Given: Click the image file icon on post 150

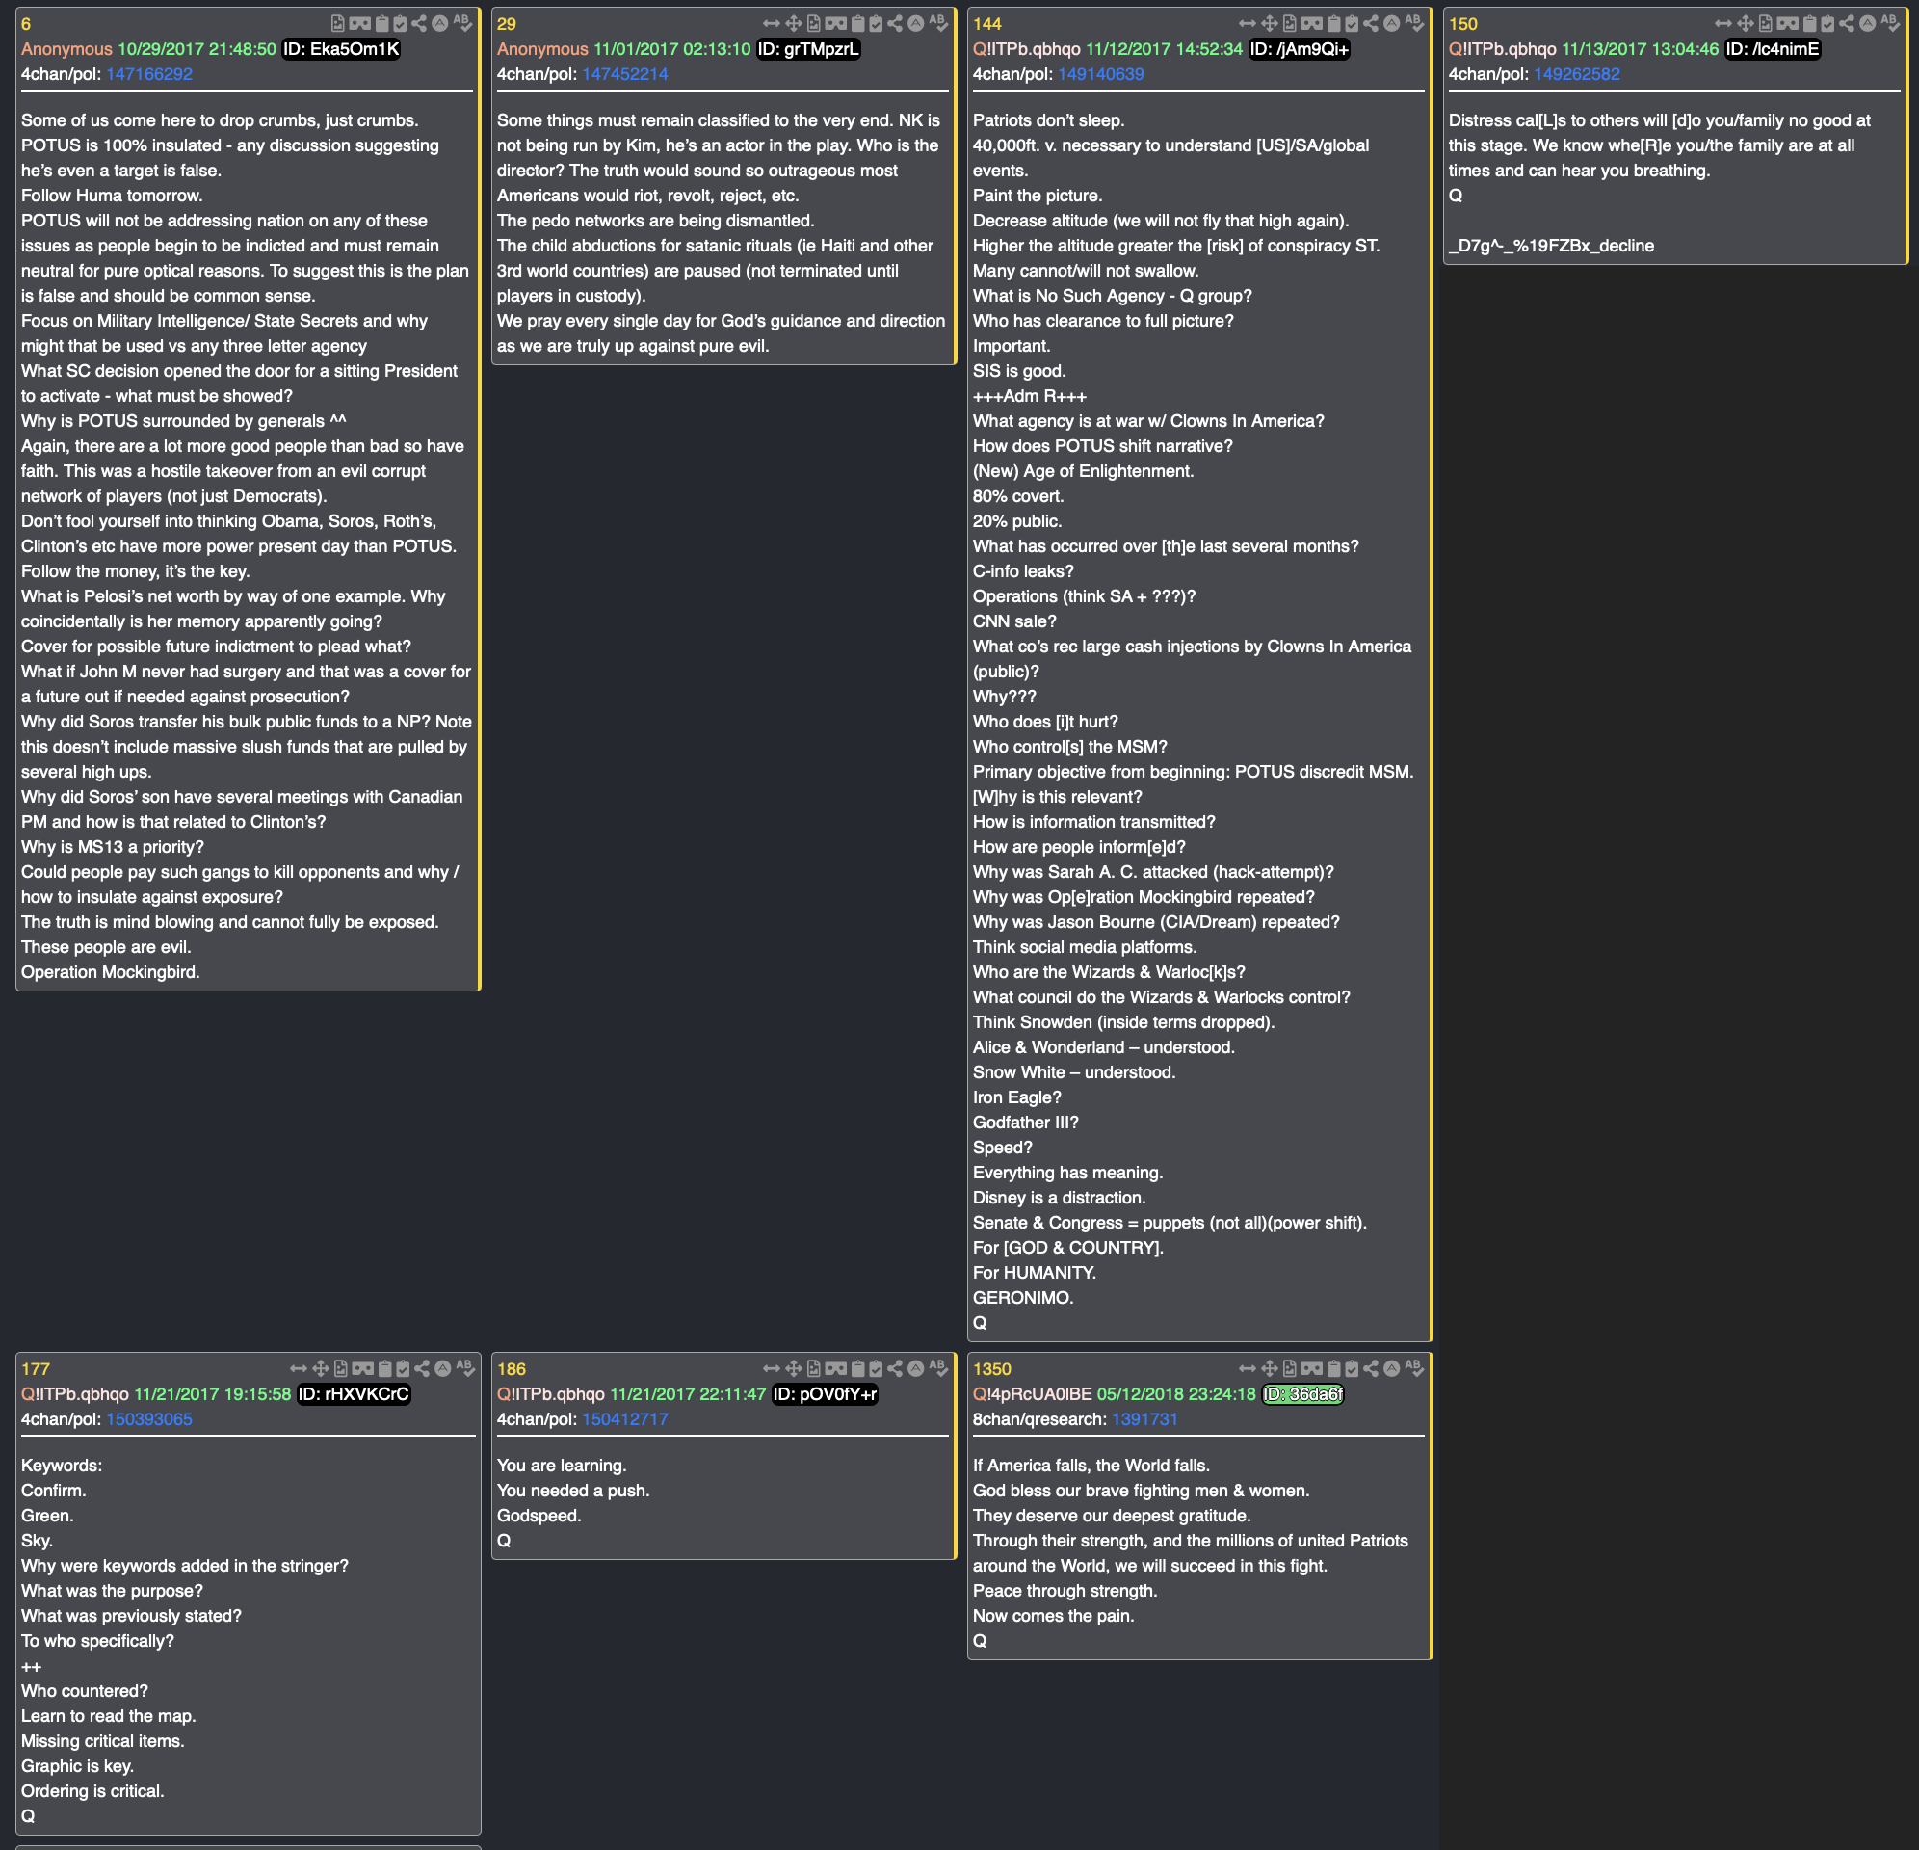Looking at the screenshot, I should (x=1765, y=23).
